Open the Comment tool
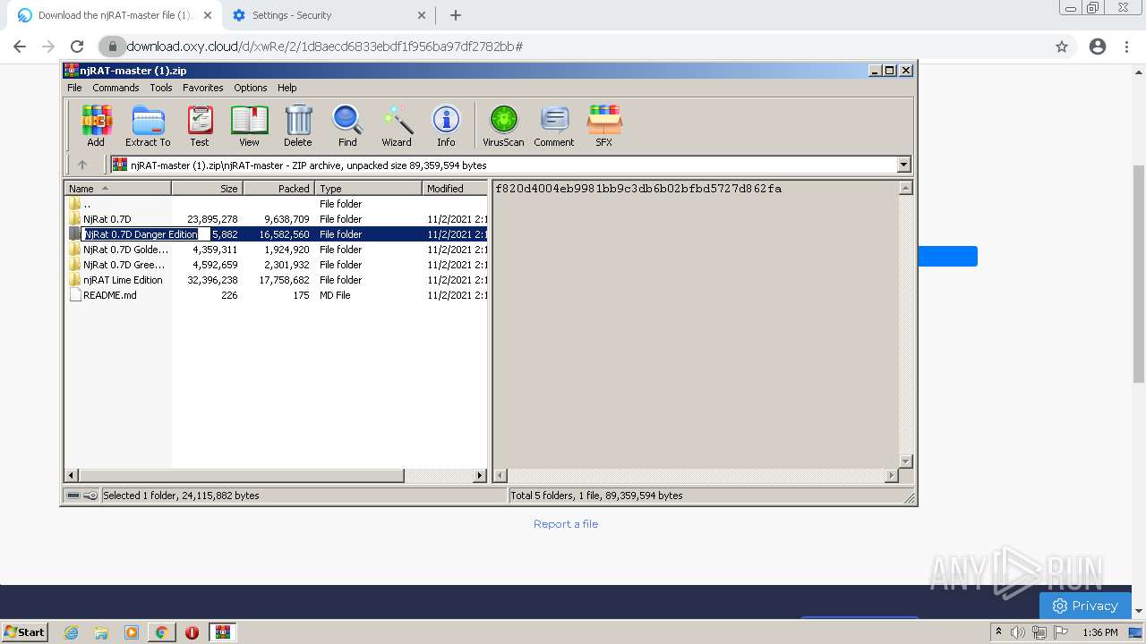The height and width of the screenshot is (644, 1146). [554, 125]
